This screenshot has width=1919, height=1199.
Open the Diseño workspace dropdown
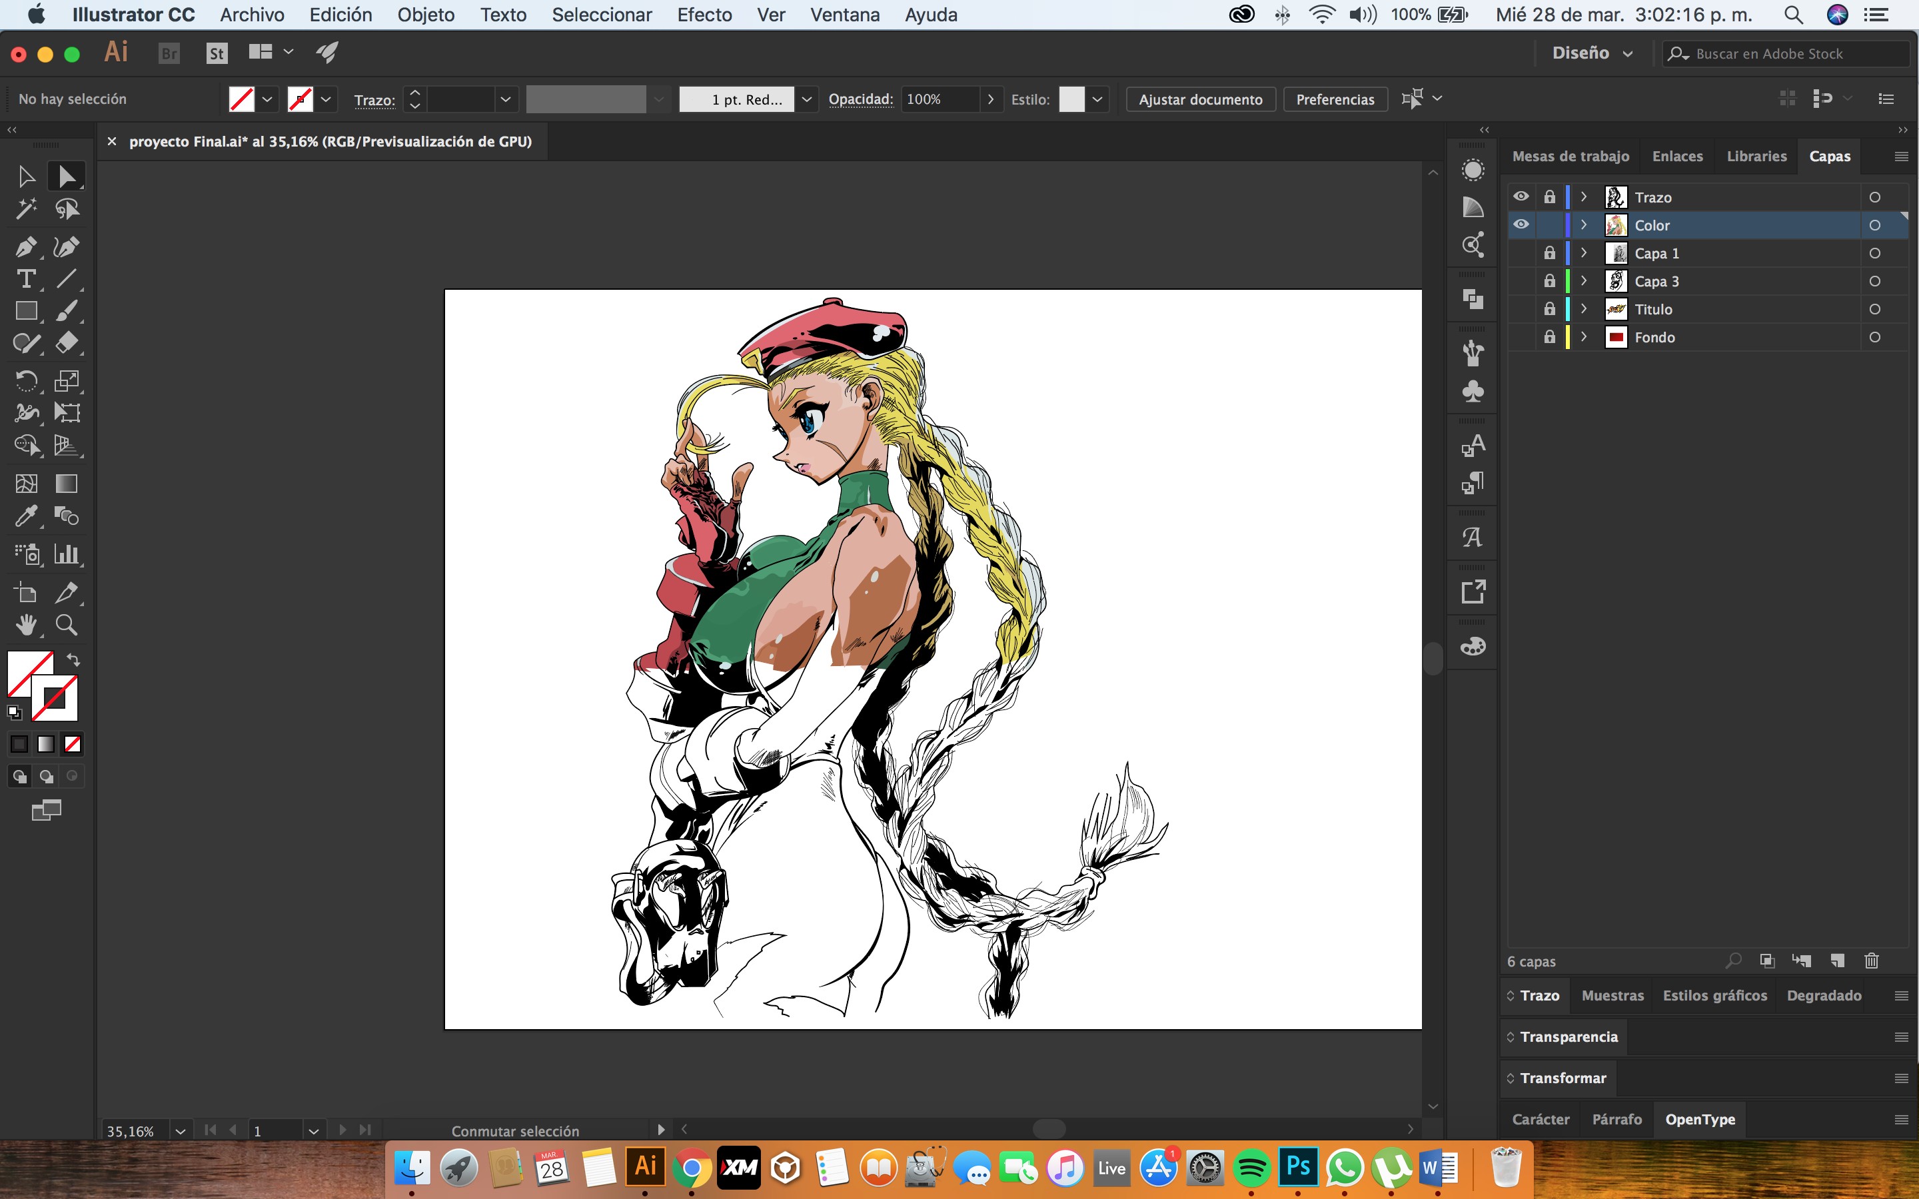click(1593, 53)
